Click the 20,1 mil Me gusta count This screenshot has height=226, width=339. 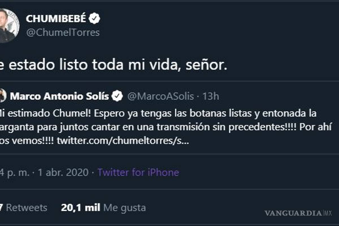[x=81, y=208]
